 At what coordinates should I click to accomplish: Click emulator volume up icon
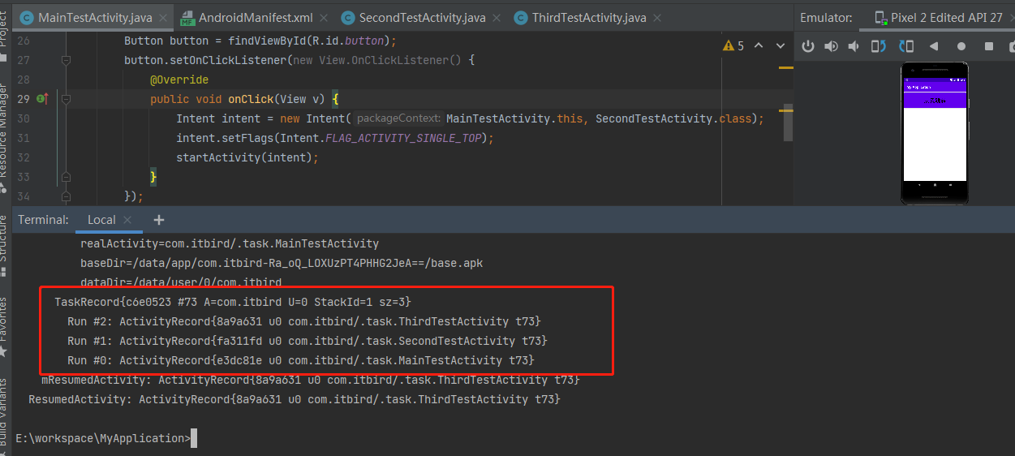831,46
